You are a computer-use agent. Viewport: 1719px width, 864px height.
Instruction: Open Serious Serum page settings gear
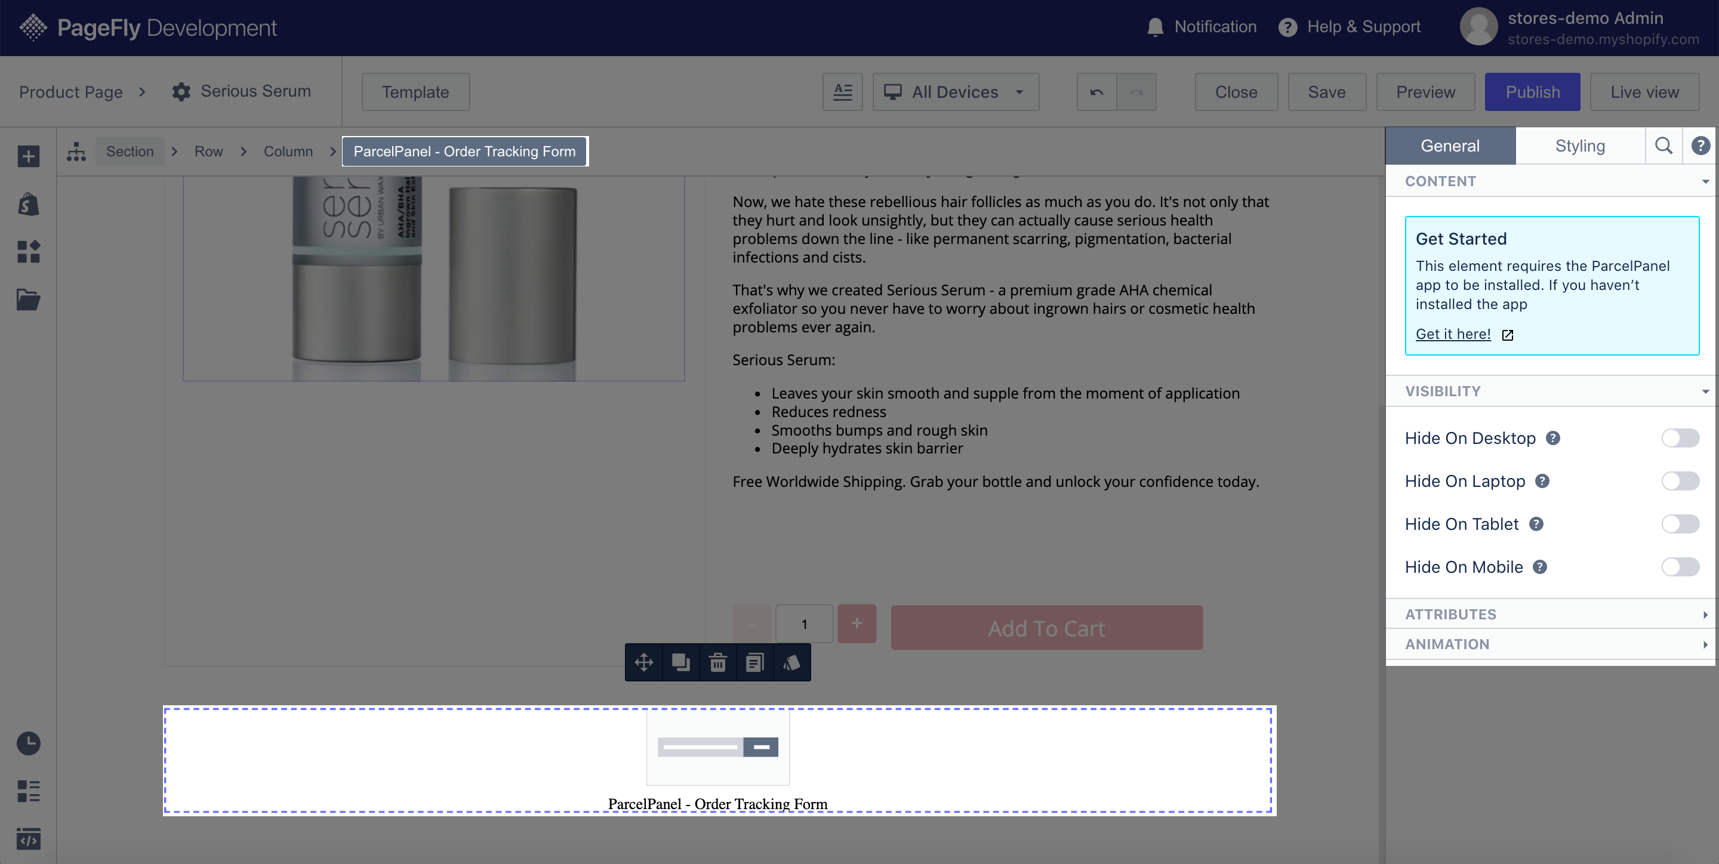(x=181, y=91)
